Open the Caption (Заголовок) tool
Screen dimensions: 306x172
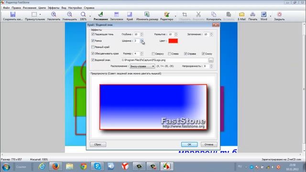pos(117,14)
